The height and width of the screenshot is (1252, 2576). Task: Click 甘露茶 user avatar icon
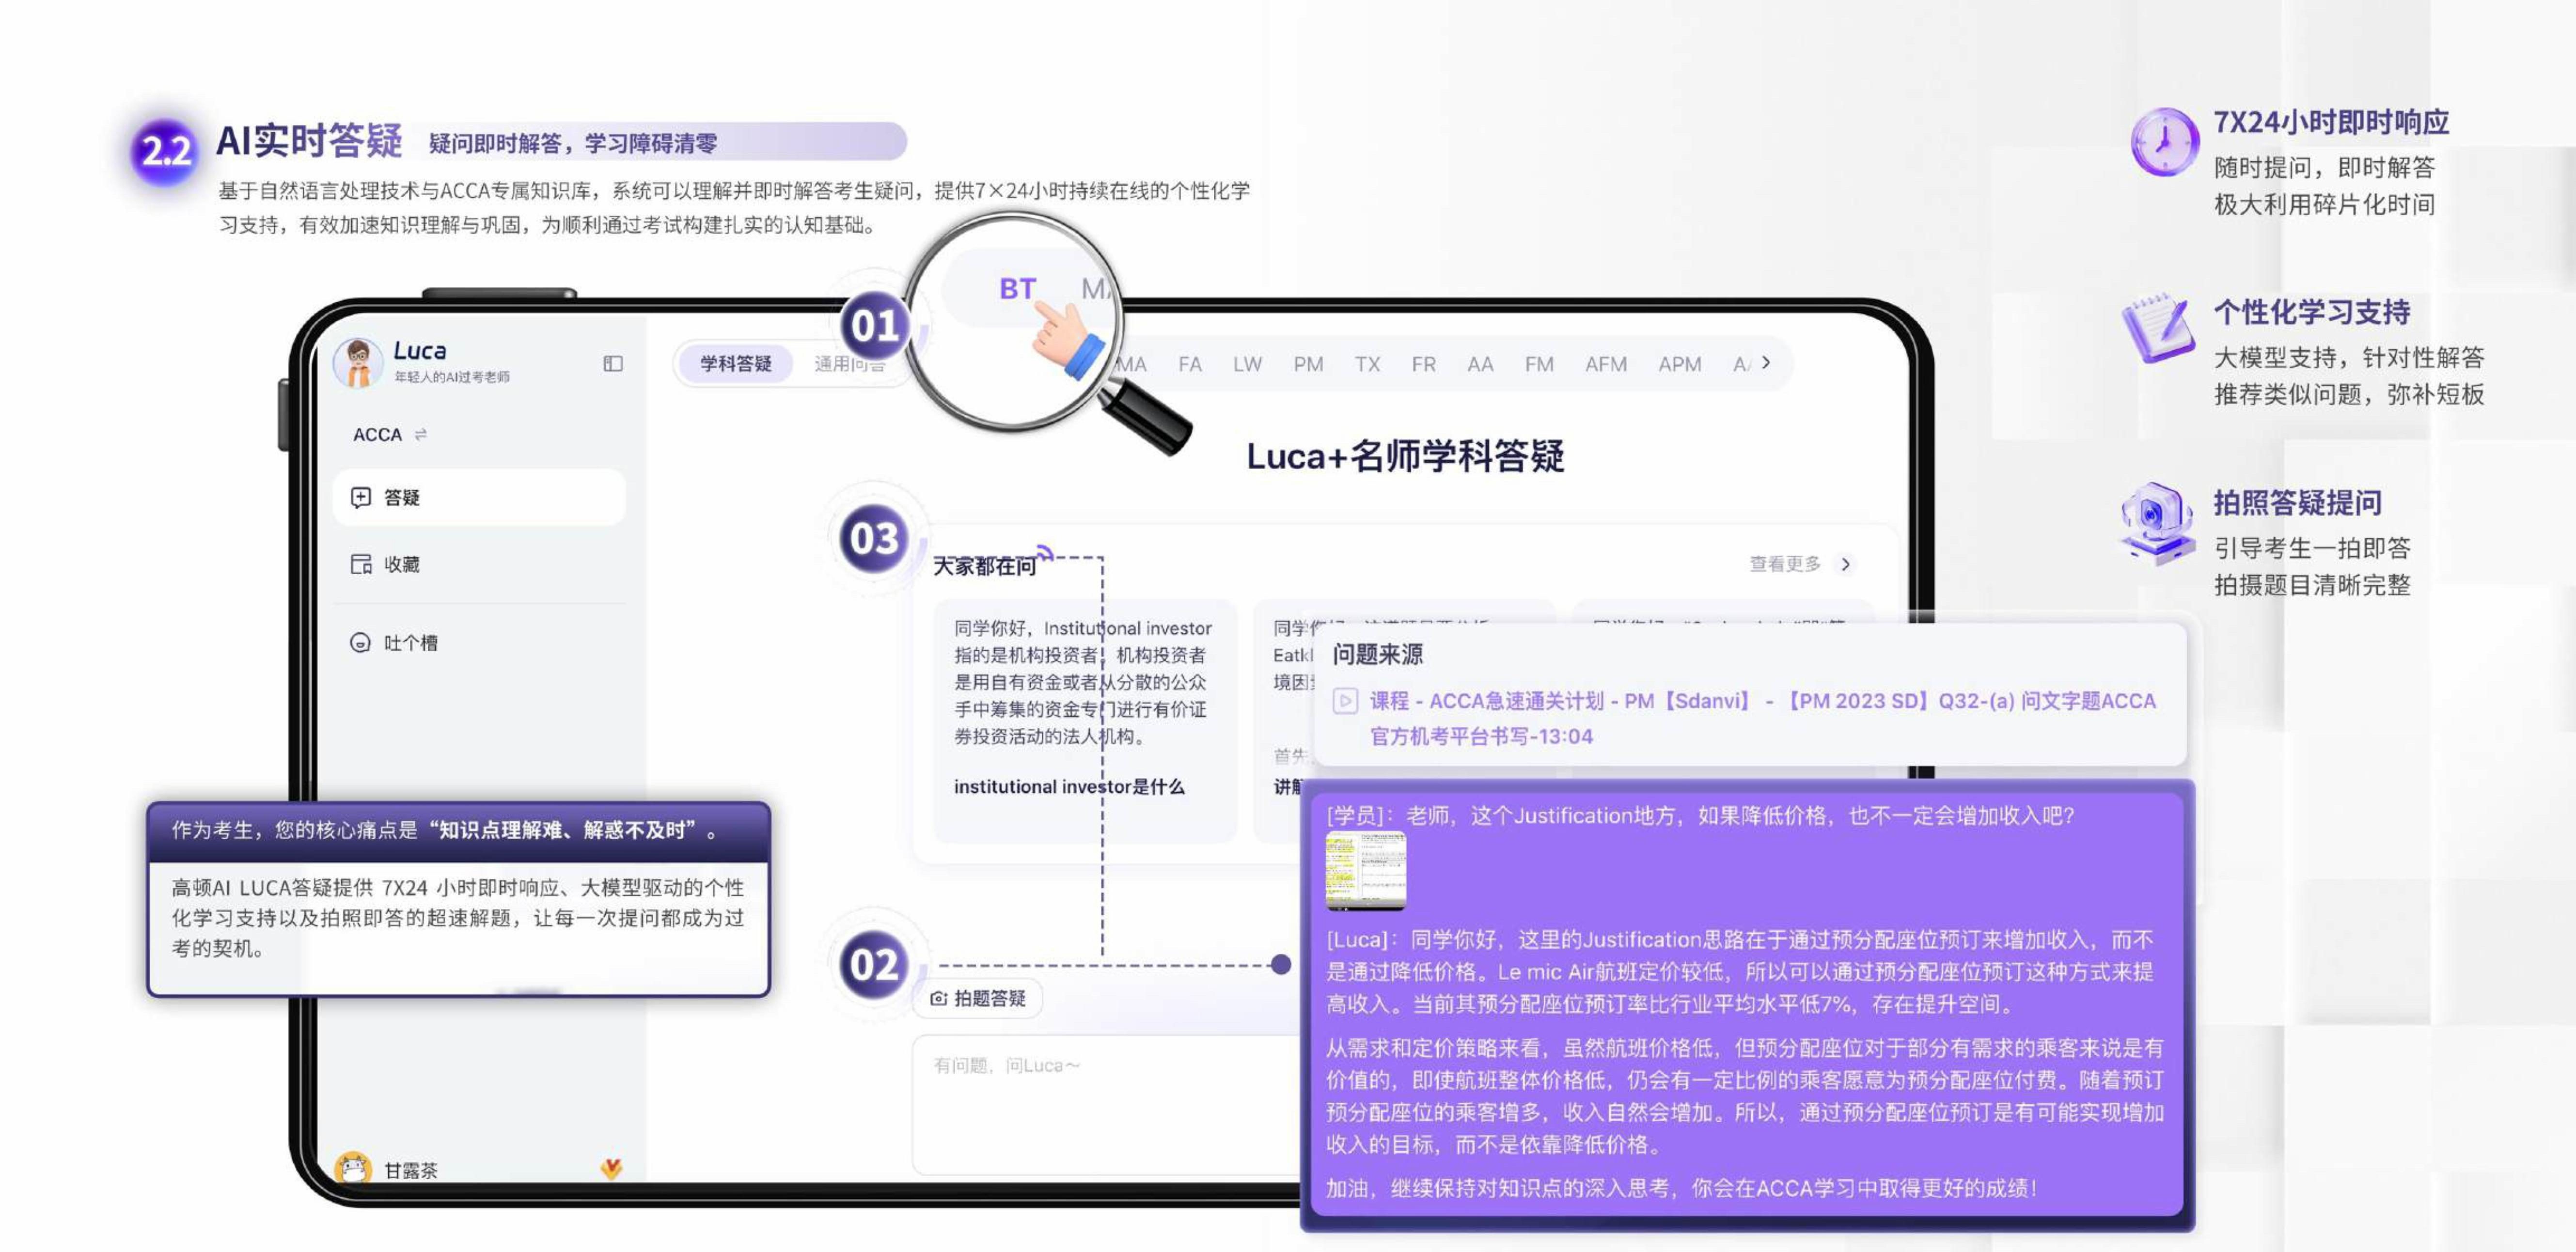click(x=352, y=1168)
